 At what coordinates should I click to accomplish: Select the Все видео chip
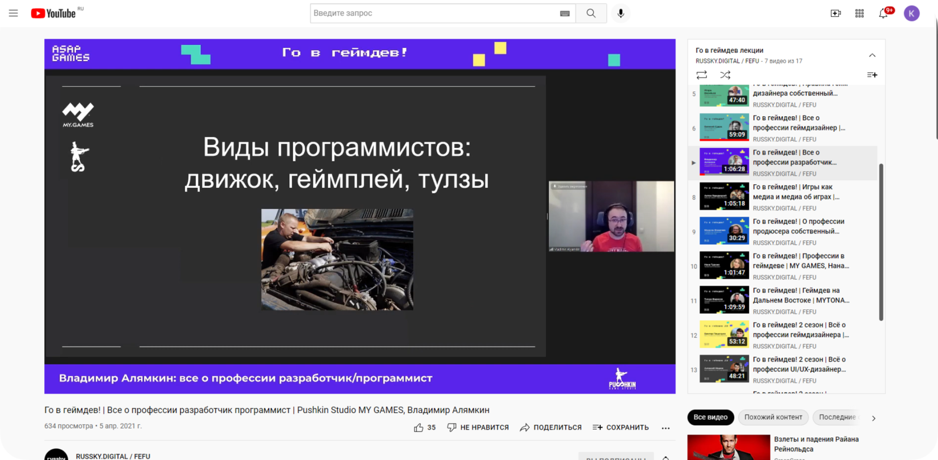click(710, 418)
